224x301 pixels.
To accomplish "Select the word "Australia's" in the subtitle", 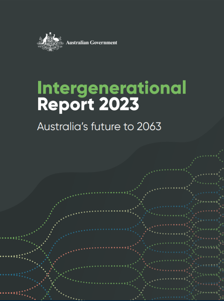I will [x=62, y=127].
